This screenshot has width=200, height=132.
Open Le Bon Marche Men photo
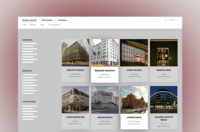75,100
